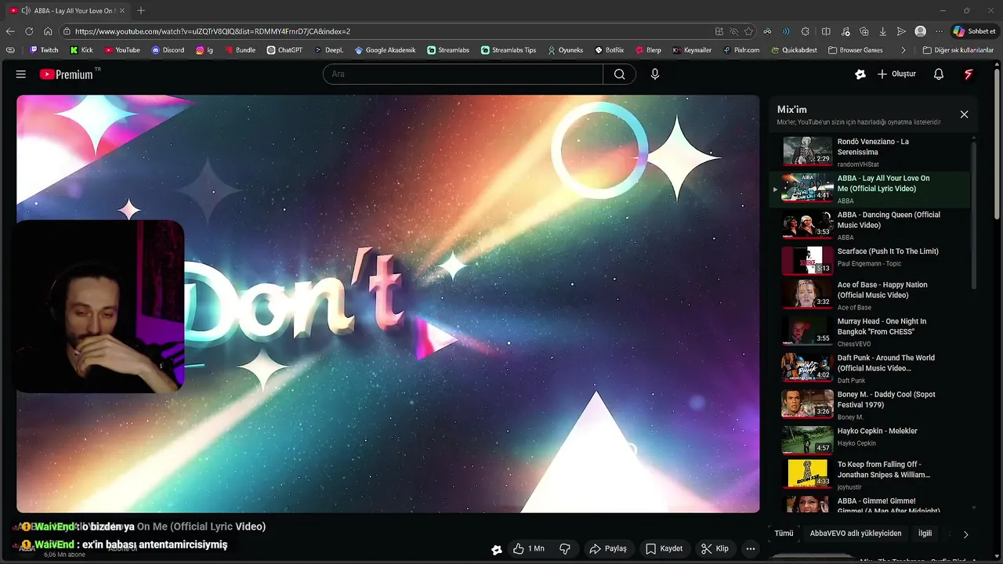The height and width of the screenshot is (564, 1003).
Task: Click the send/share paper plane icon
Action: point(902,31)
